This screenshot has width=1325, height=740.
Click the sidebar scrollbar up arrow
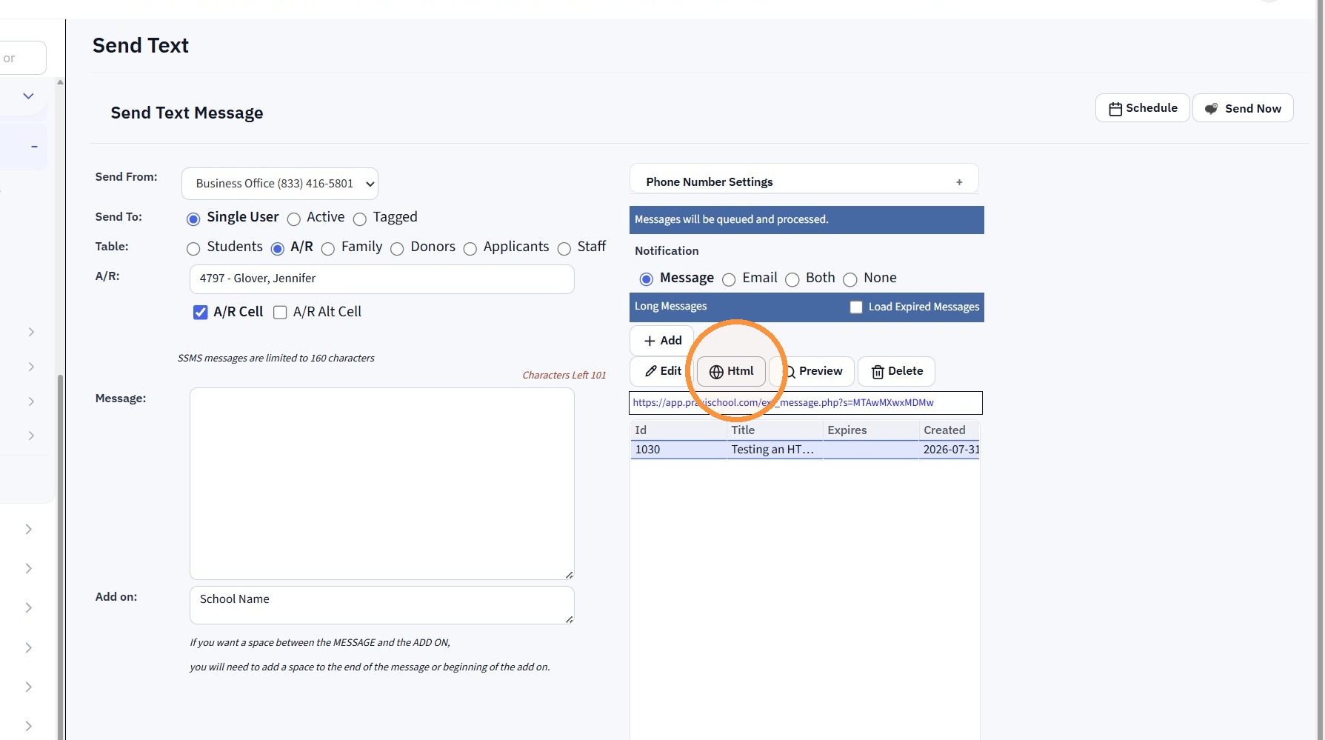tap(60, 82)
